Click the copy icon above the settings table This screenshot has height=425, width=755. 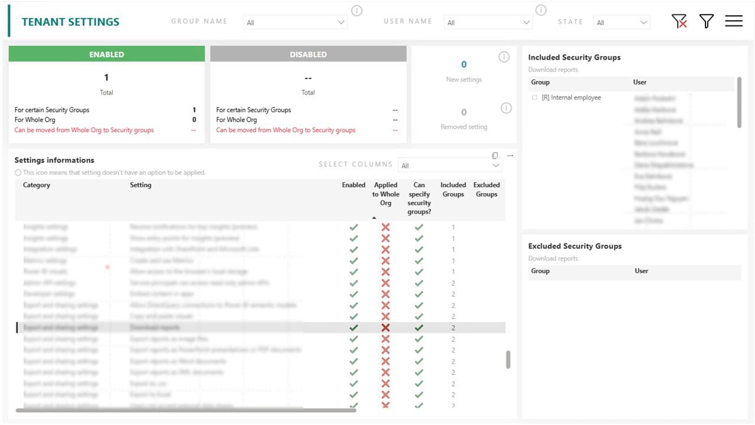[494, 155]
